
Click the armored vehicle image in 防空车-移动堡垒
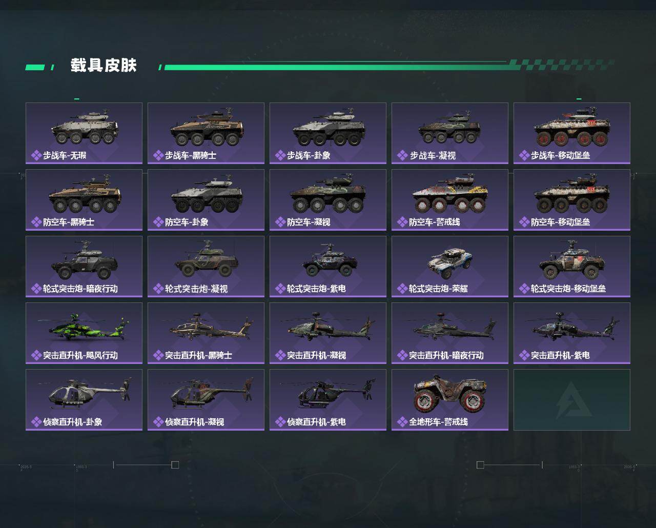[572, 196]
